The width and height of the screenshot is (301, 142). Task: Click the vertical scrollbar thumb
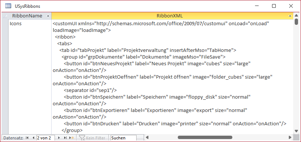pos(297,22)
